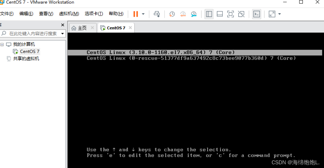Viewport: 324px width, 168px height.
Task: Open the 选项卡(T) menu
Action: [94, 14]
